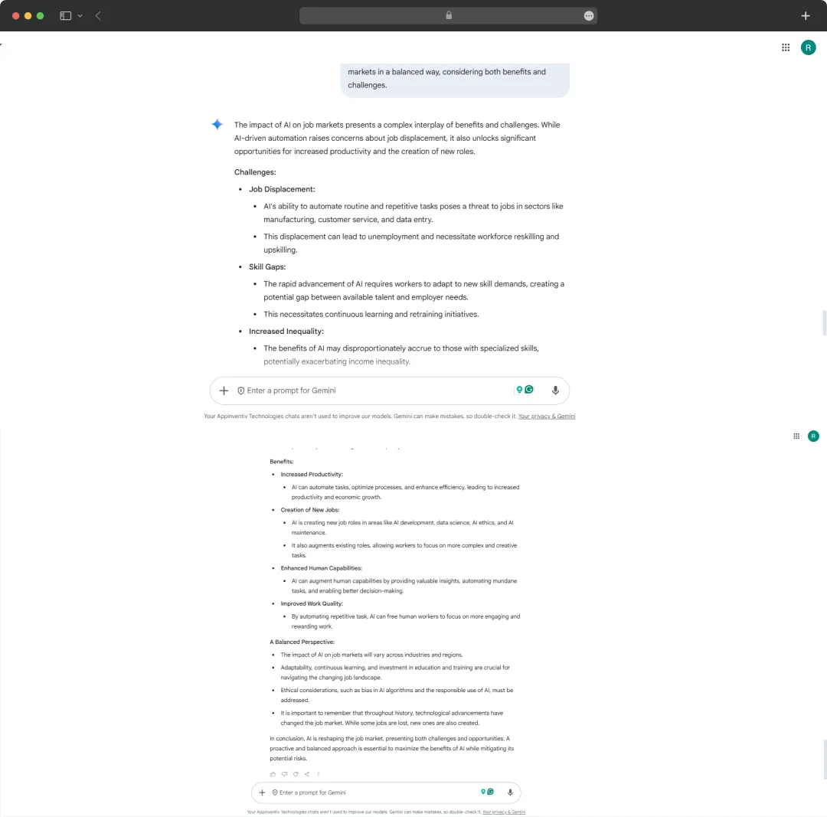
Task: Open the small R avatar beside Benefits view
Action: tap(813, 436)
